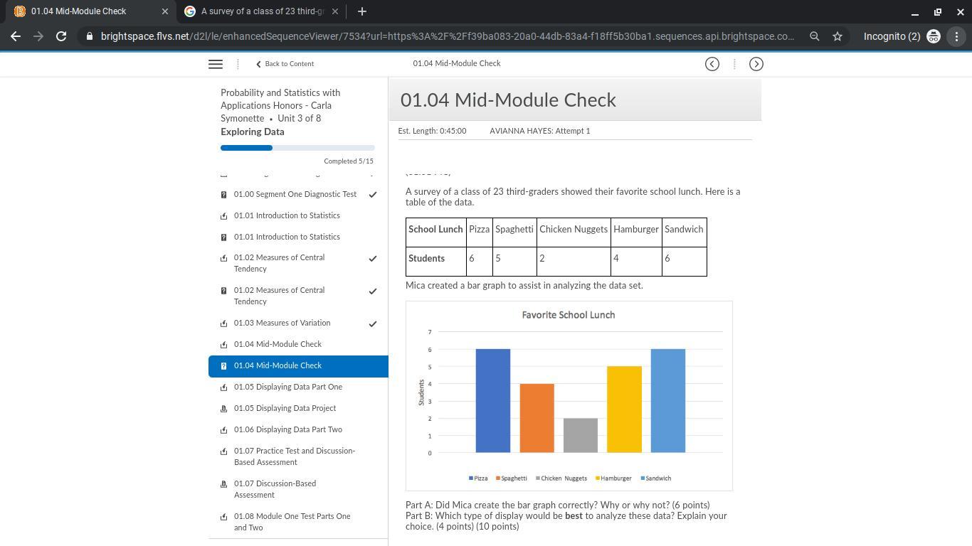Click the Favorite School Lunch chart title
The width and height of the screenshot is (972, 546).
pyautogui.click(x=569, y=315)
